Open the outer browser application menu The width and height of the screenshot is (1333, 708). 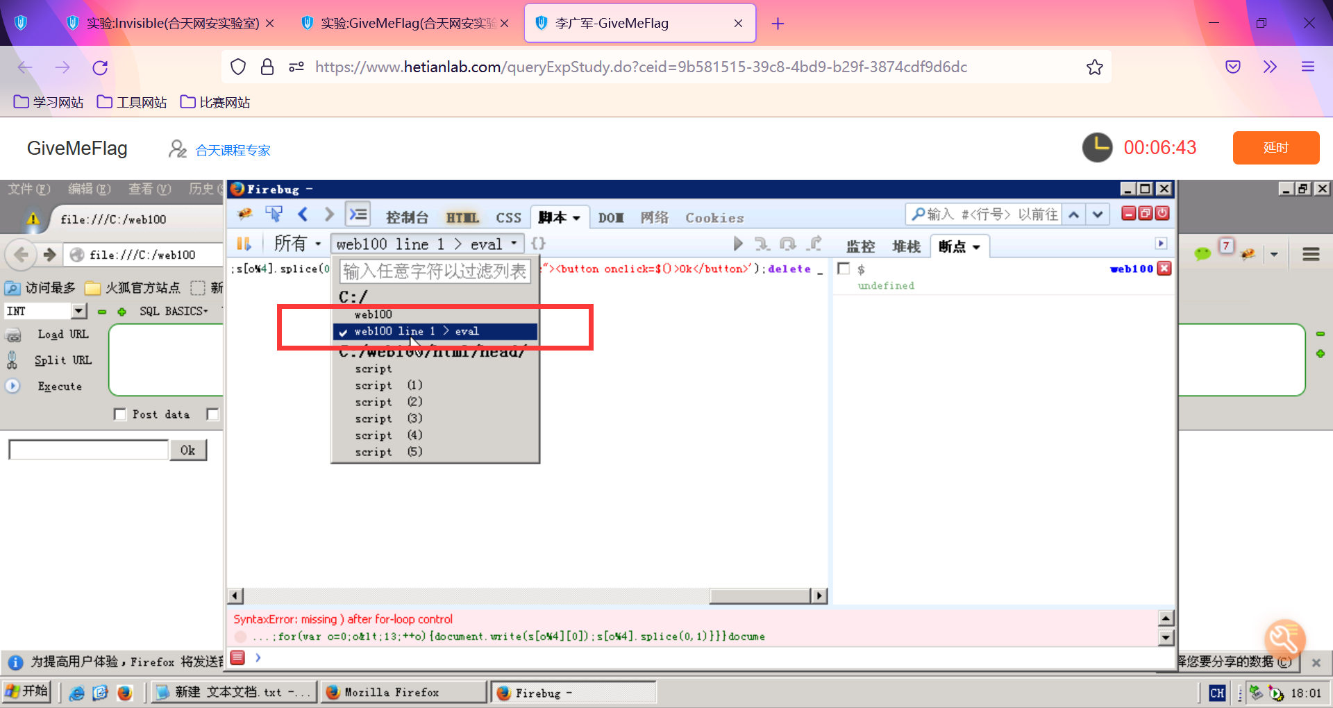click(x=1308, y=67)
